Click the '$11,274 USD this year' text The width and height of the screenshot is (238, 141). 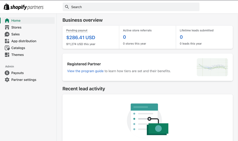click(x=81, y=44)
